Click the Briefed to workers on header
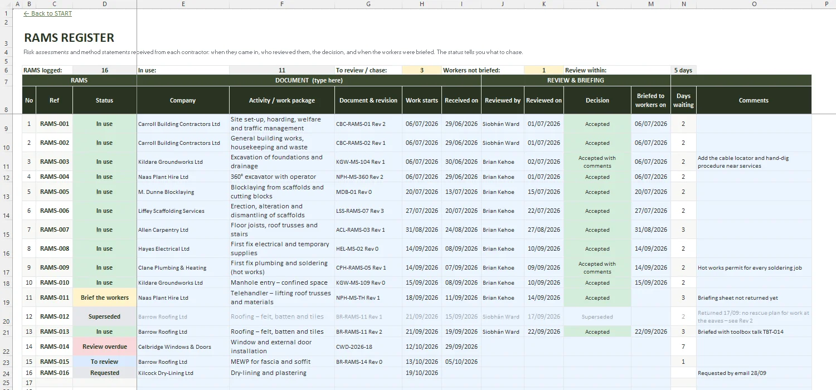 [651, 100]
